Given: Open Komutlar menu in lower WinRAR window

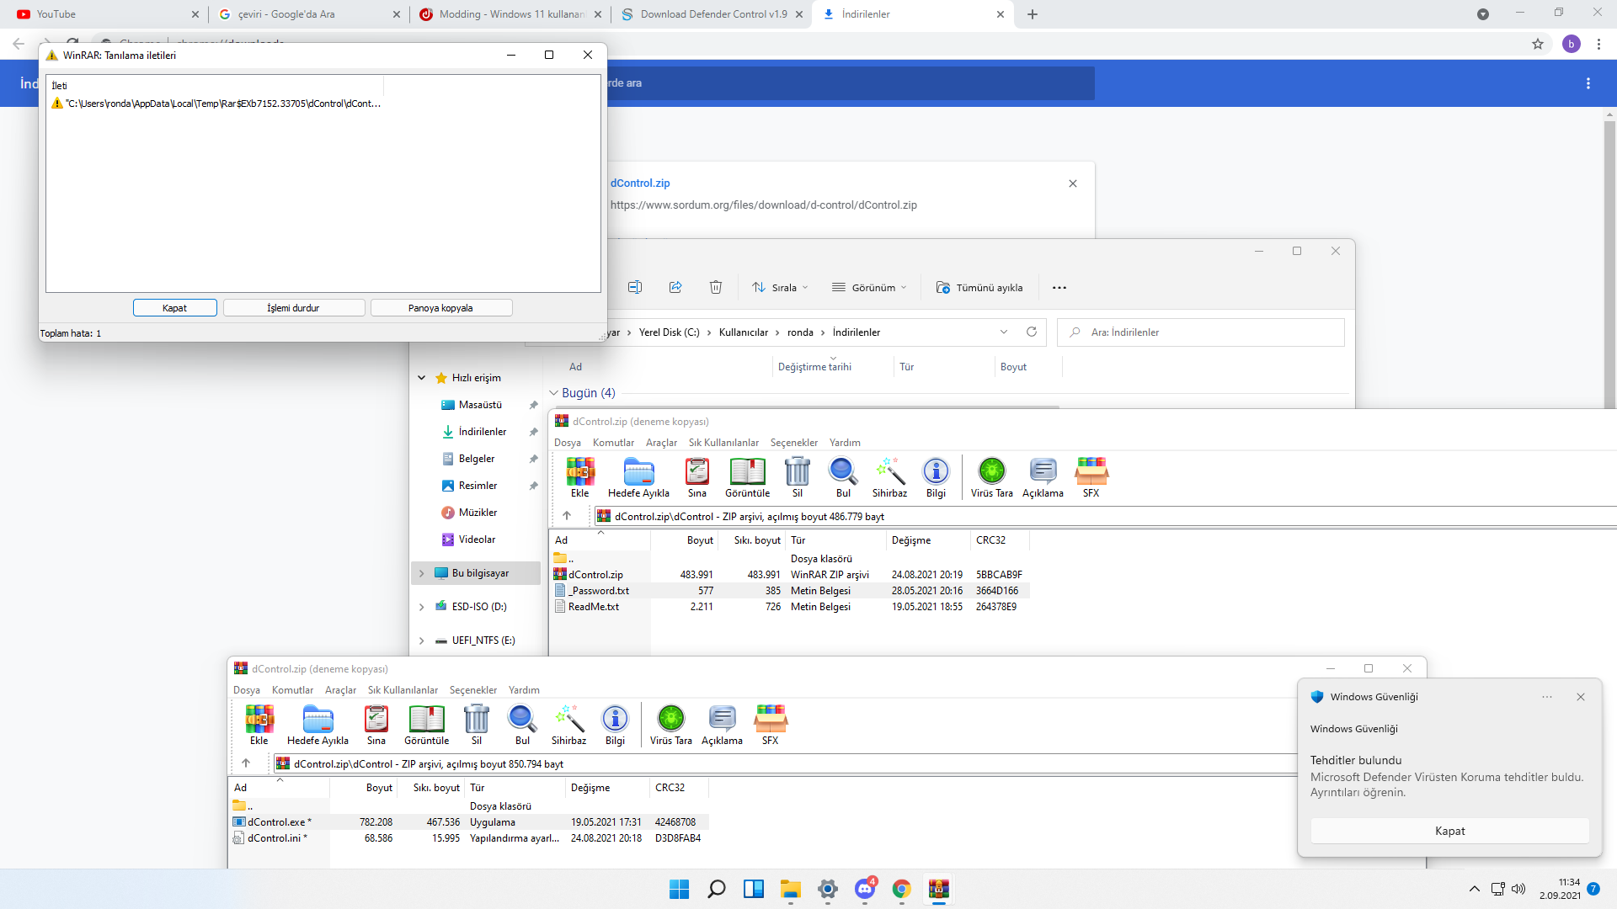Looking at the screenshot, I should tap(292, 690).
